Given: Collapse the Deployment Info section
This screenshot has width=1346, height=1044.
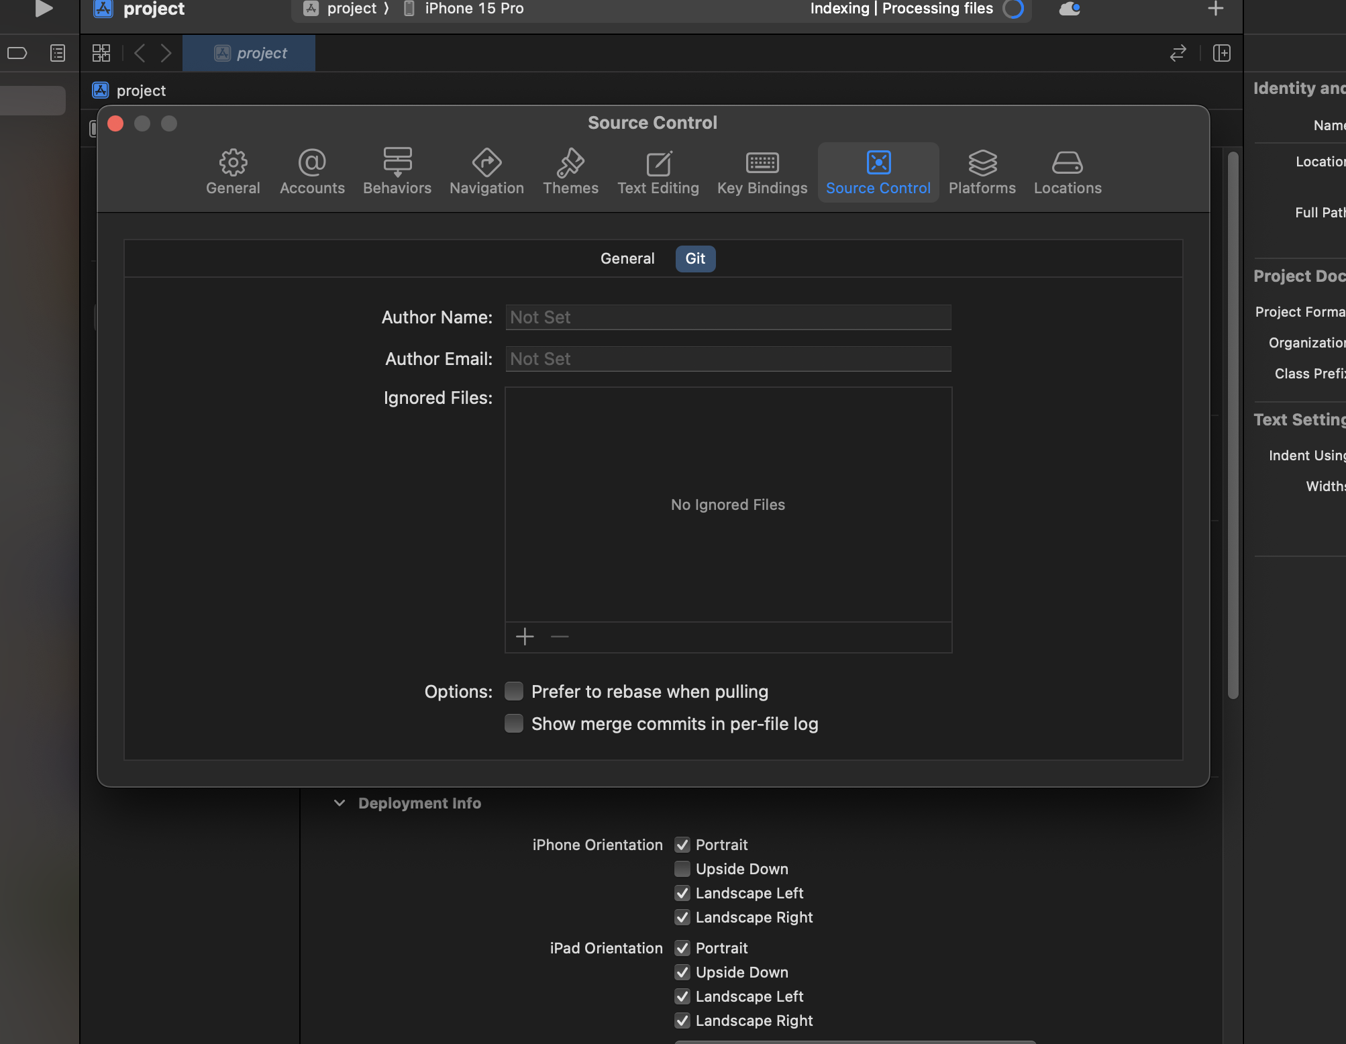Looking at the screenshot, I should 340,803.
